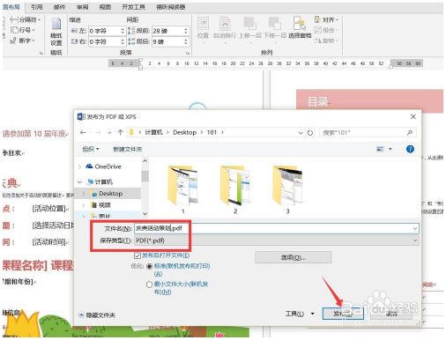Go up one folder level
The image size is (446, 340).
(x=120, y=133)
